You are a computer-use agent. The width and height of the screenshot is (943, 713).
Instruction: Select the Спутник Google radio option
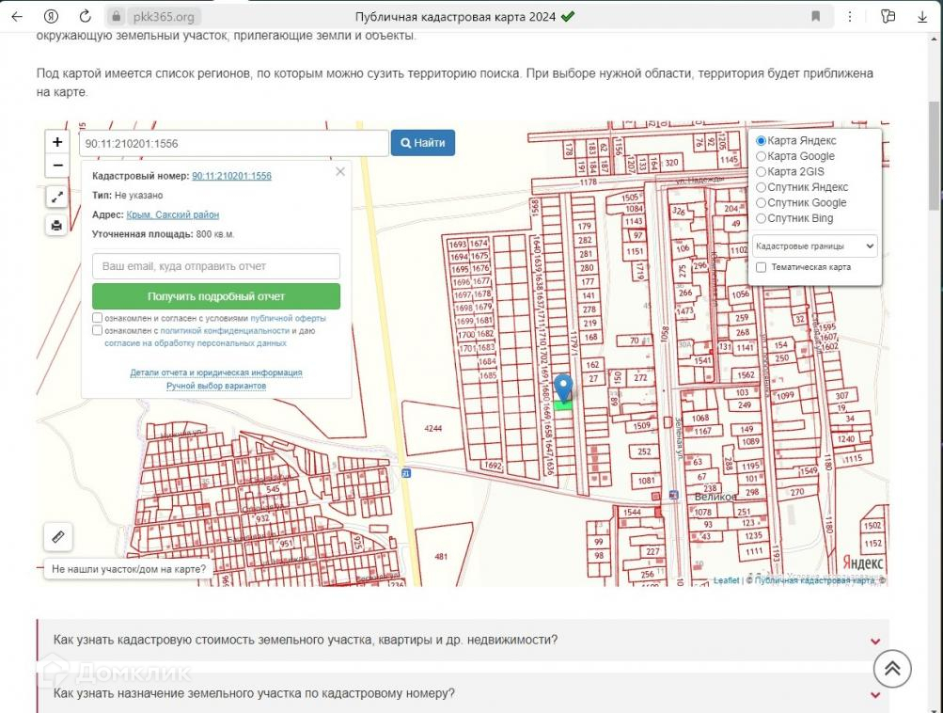762,203
